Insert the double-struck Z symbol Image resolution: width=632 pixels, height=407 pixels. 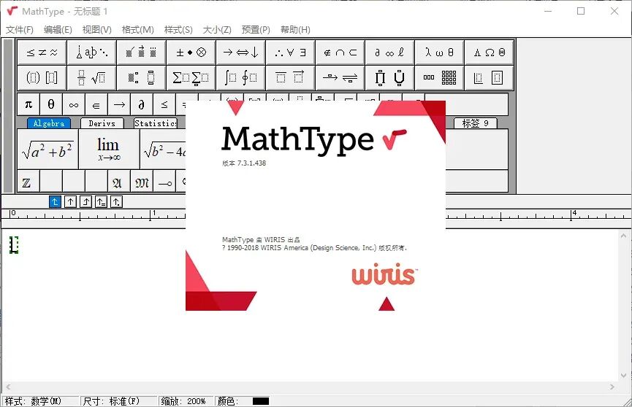click(x=28, y=181)
